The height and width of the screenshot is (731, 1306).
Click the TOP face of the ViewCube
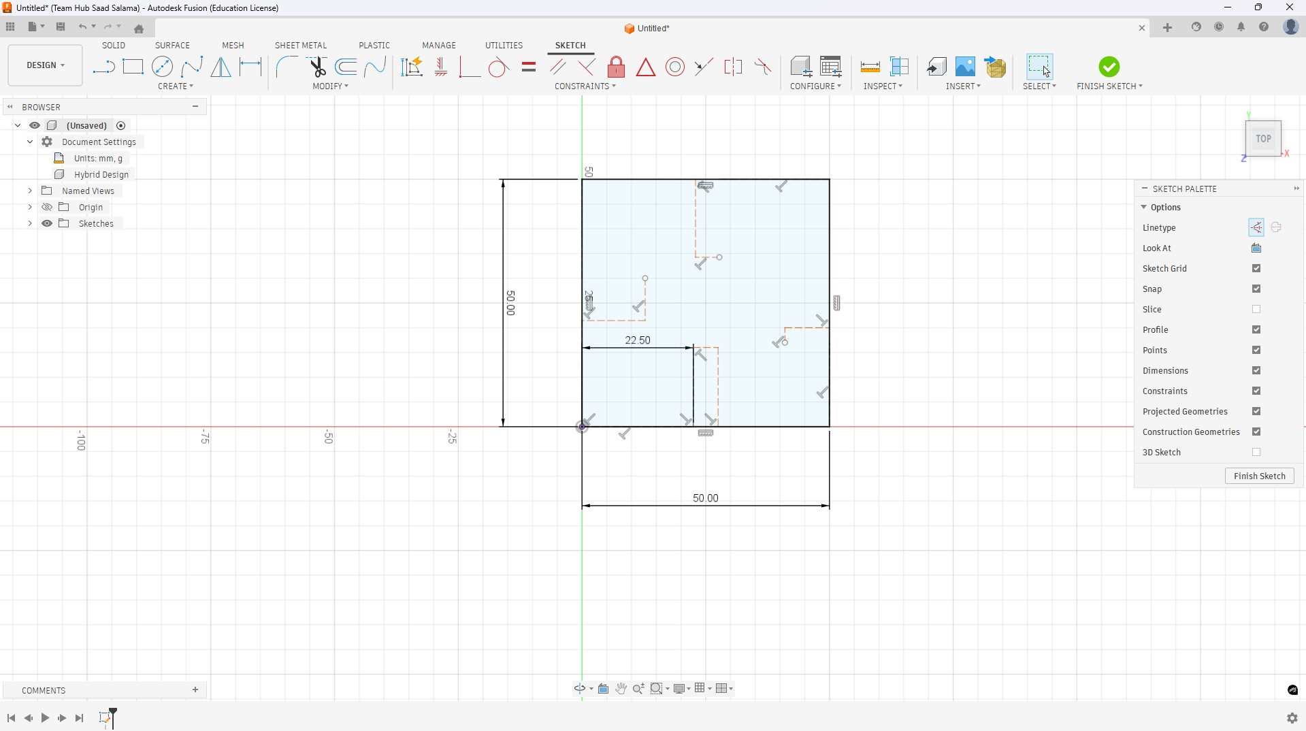[x=1264, y=139]
